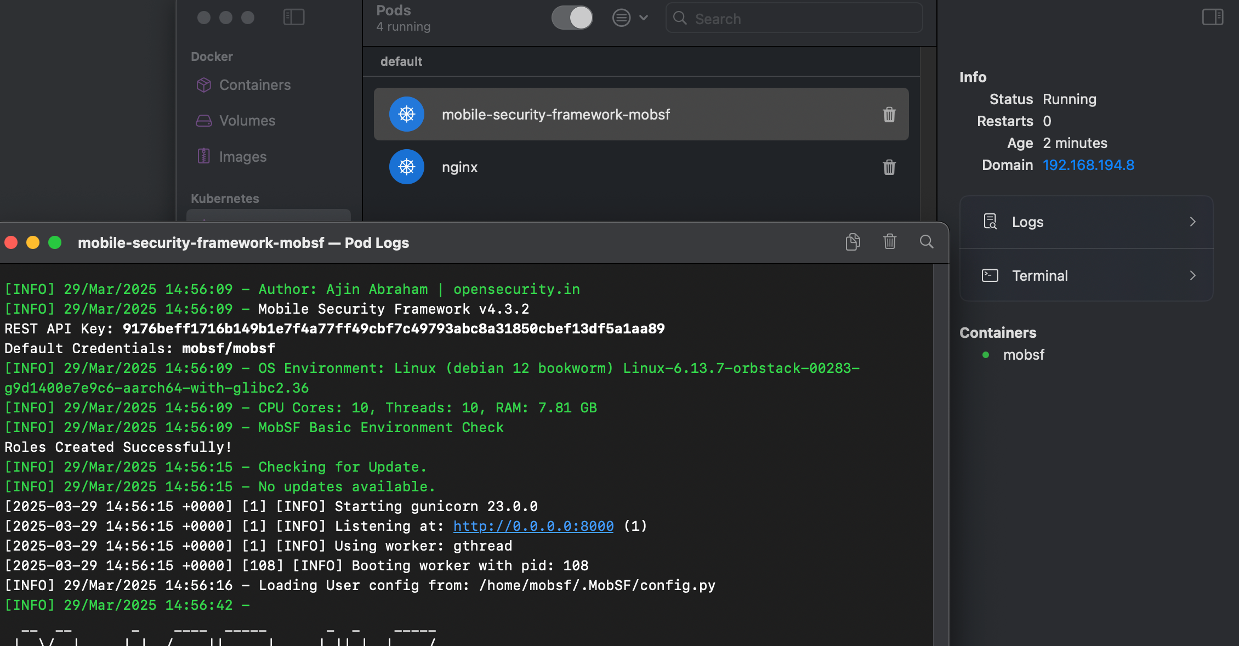Open Terminal in the Info panel
Screen dimensions: 1239x646
coord(1086,275)
